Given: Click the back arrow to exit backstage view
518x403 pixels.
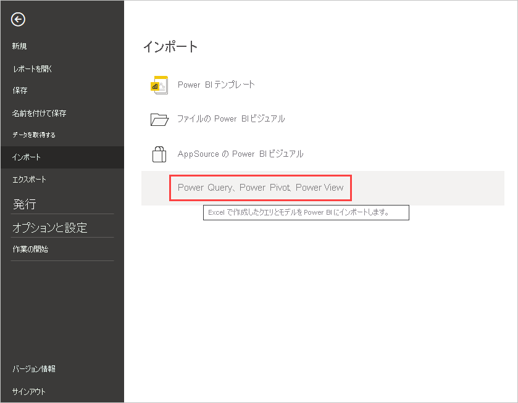Looking at the screenshot, I should pyautogui.click(x=18, y=20).
